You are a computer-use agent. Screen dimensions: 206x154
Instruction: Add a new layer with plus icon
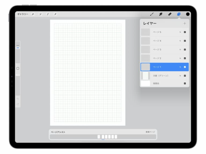185,23
